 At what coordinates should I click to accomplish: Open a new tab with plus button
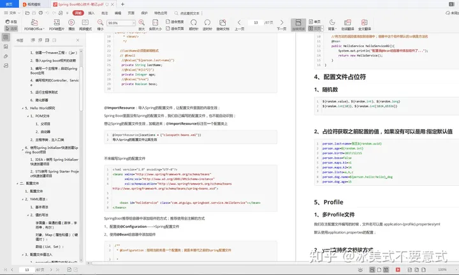coord(122,4)
